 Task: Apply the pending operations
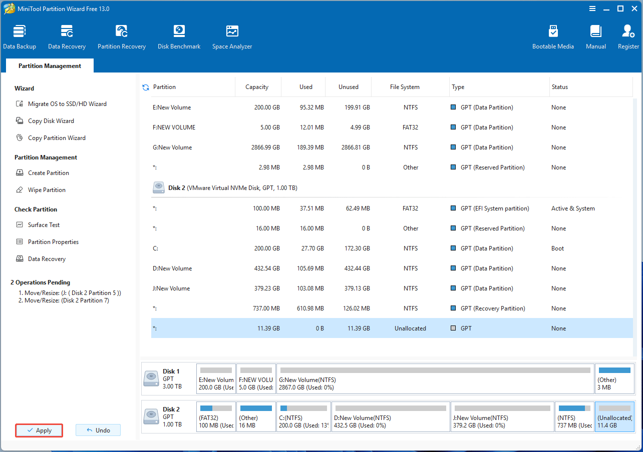pyautogui.click(x=39, y=430)
